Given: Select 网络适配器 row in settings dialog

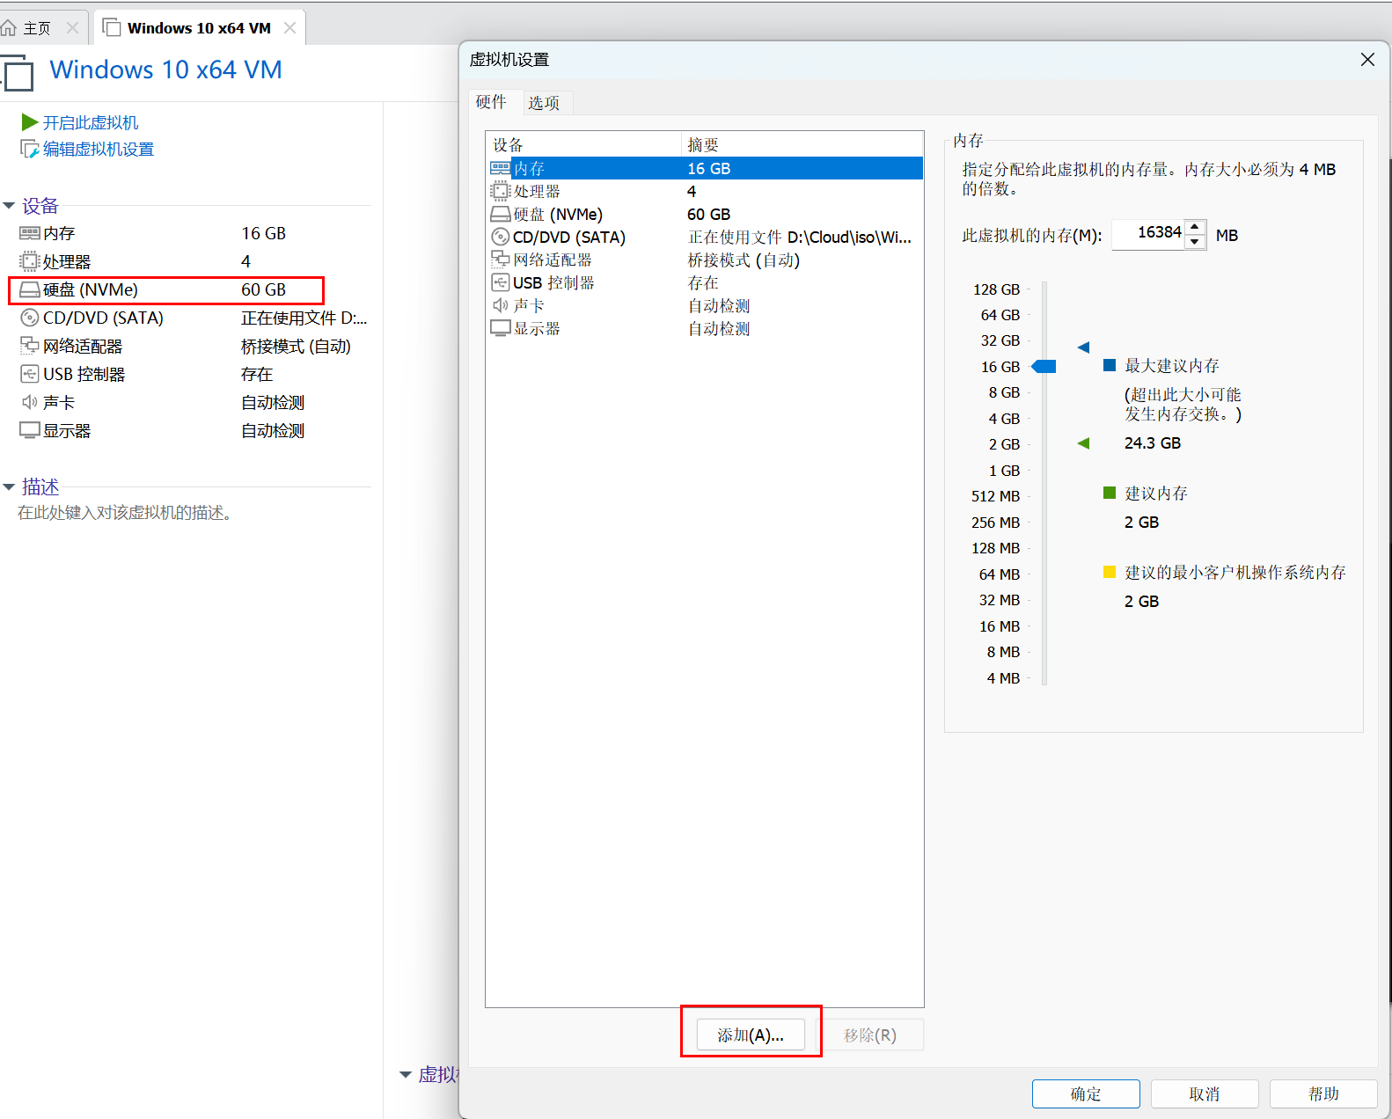Looking at the screenshot, I should point(704,260).
